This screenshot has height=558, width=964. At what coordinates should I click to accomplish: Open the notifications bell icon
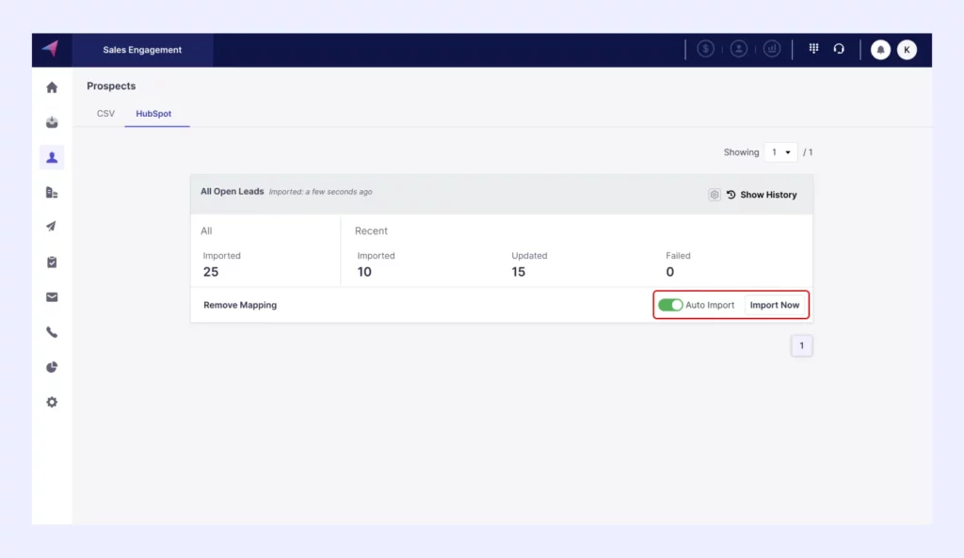pos(880,49)
